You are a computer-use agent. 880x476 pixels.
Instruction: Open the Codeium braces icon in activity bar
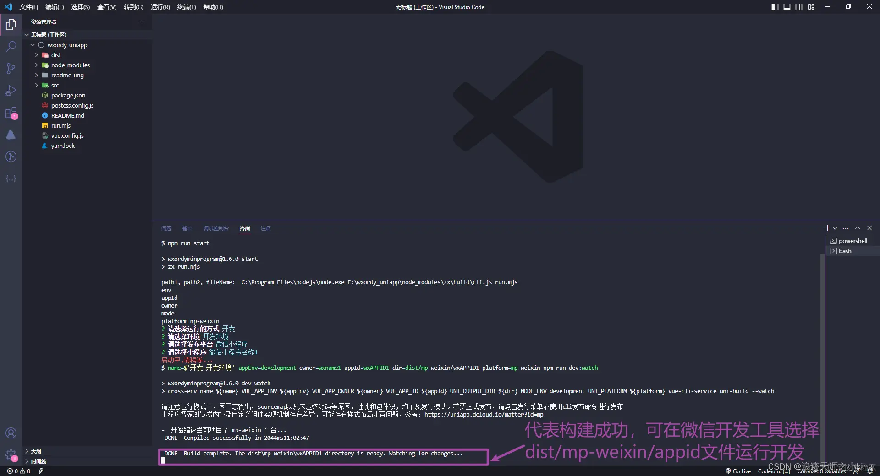[x=11, y=178]
